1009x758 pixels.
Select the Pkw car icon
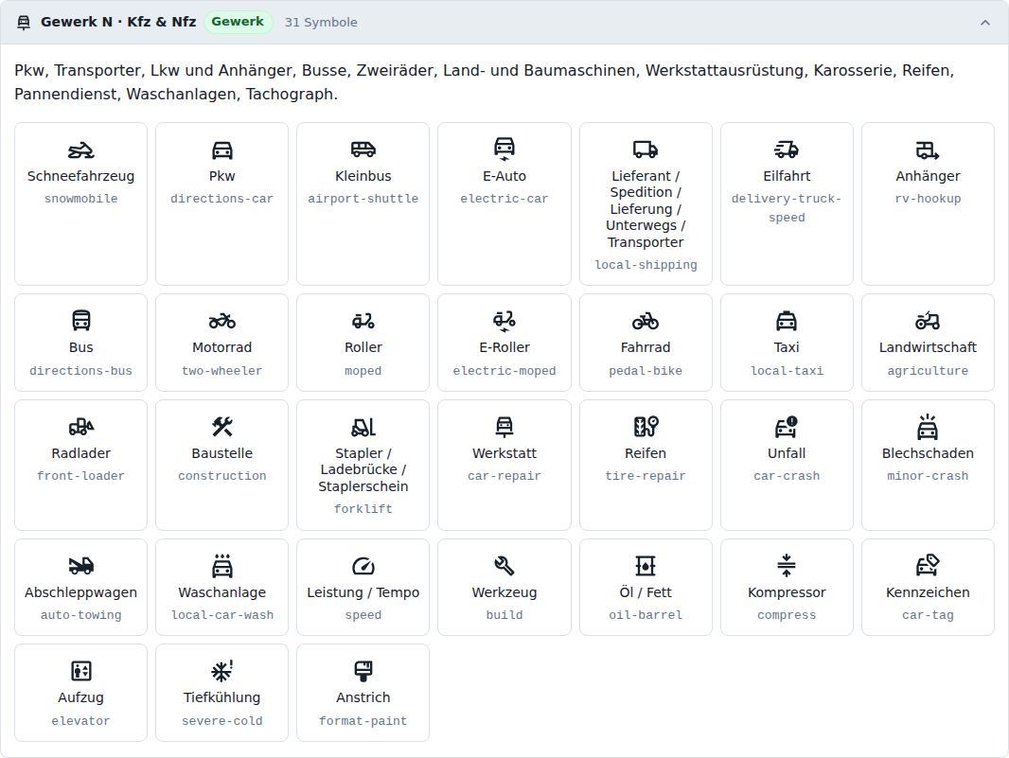click(x=222, y=150)
